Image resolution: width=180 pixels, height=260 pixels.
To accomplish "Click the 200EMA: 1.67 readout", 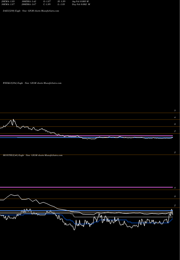I will pos(29,4).
